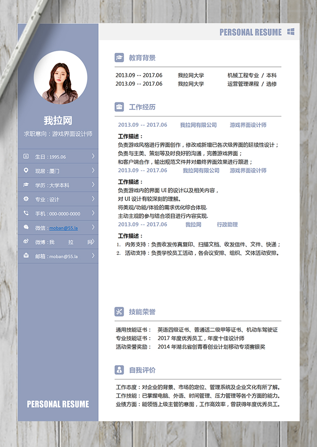The width and height of the screenshot is (317, 447).
Task: Open the WeChat link moban@55.la
Action: click(x=63, y=228)
